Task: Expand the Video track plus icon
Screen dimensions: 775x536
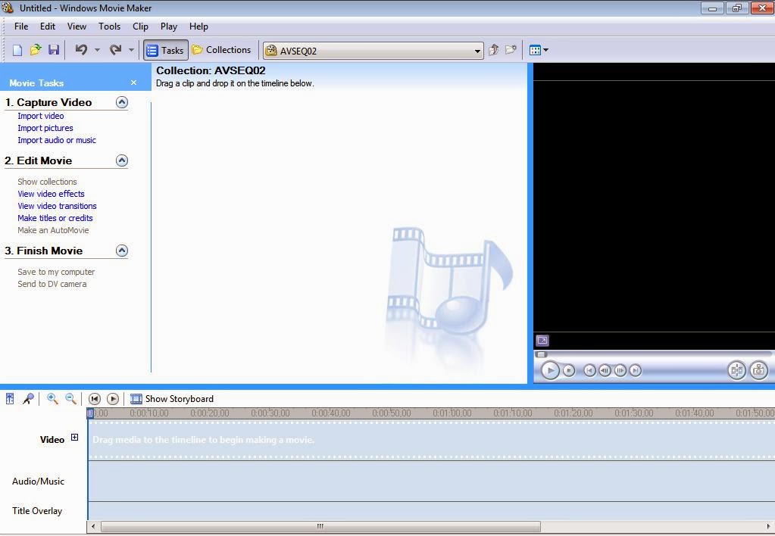Action: point(75,437)
